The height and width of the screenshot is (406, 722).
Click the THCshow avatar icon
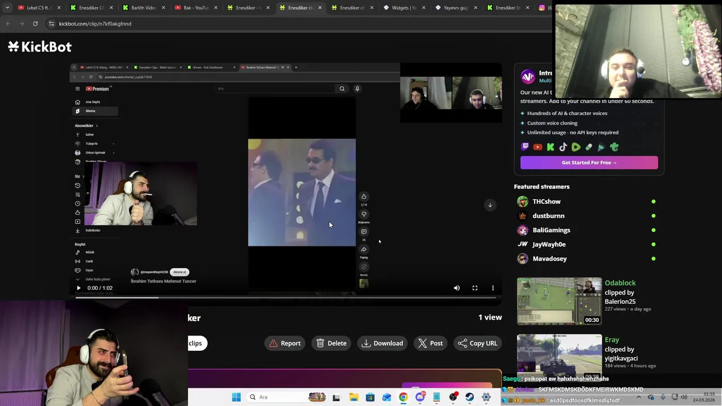(x=523, y=201)
